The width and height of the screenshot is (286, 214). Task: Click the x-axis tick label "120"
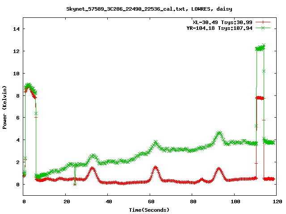278,202
